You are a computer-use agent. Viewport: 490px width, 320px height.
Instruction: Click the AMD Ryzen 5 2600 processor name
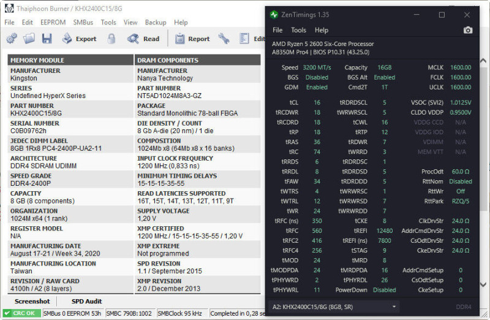pyautogui.click(x=323, y=44)
